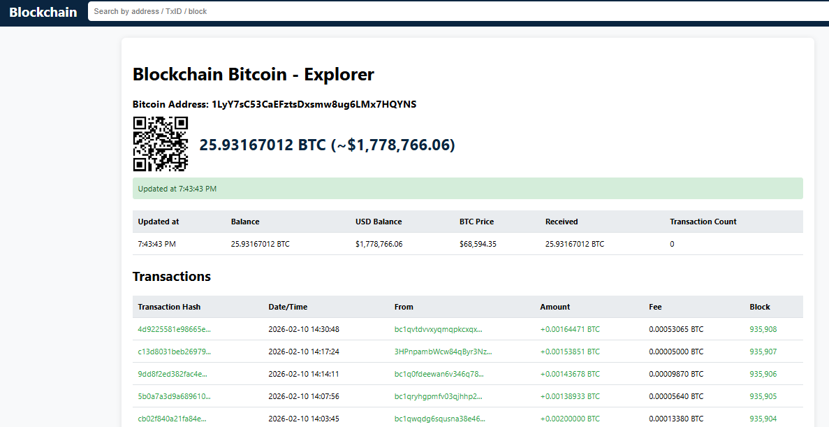This screenshot has width=829, height=427.
Task: Click the Transactions section heading
Action: pos(172,276)
